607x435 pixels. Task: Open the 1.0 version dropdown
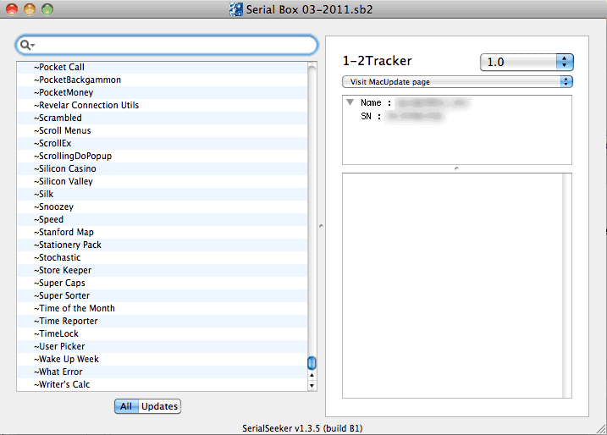coord(527,62)
